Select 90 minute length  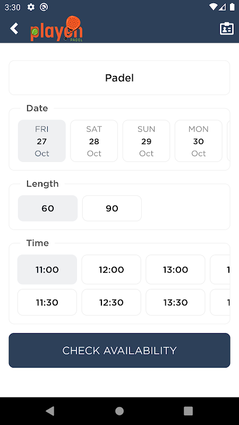point(112,208)
